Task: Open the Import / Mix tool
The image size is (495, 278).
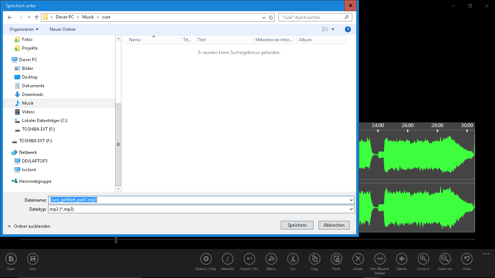Action: [x=249, y=258]
